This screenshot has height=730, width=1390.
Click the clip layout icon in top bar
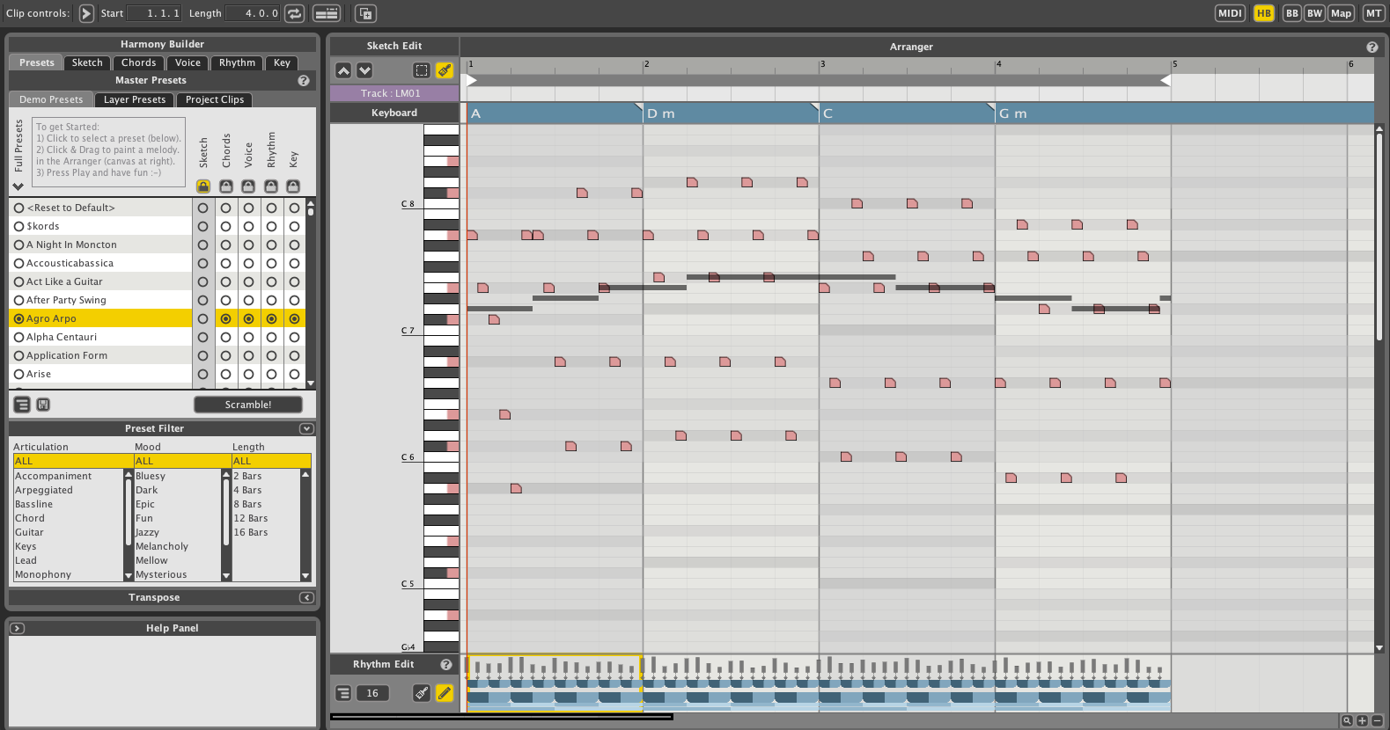(327, 13)
